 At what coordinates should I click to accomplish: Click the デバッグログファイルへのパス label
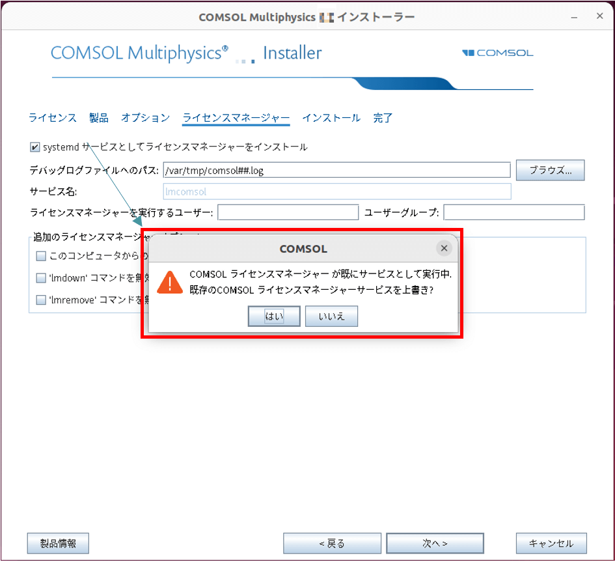(x=94, y=171)
